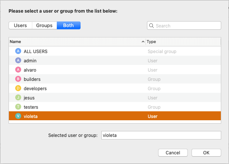Click the Selected user or group field

(161, 135)
